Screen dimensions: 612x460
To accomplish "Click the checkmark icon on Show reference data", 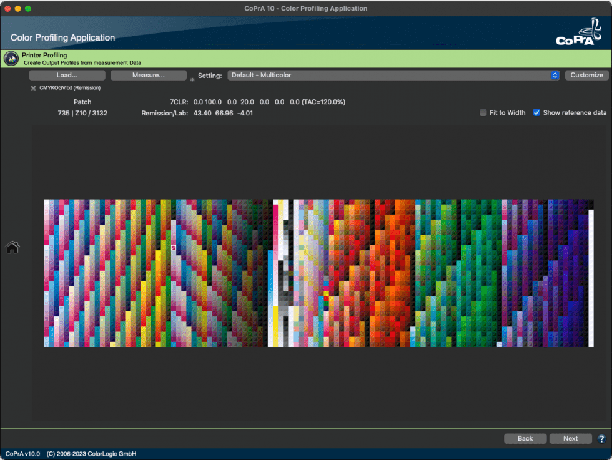I will (x=536, y=112).
